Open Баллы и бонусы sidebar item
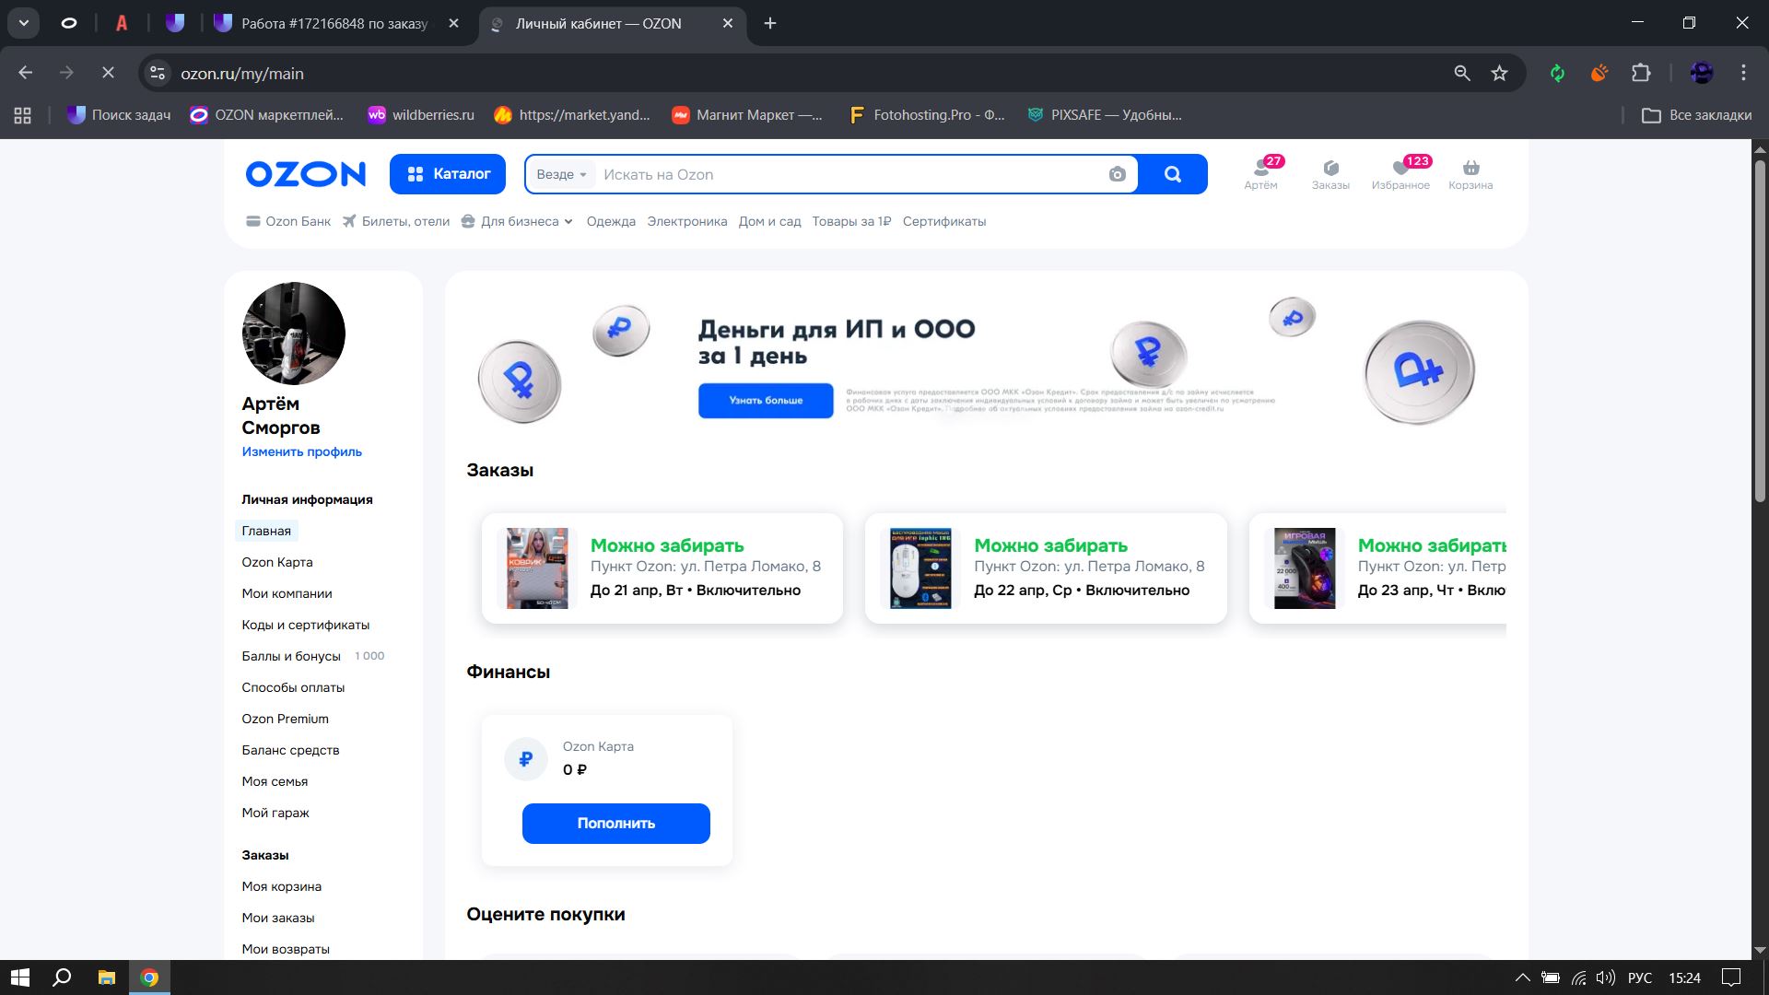The height and width of the screenshot is (995, 1769). tap(291, 656)
